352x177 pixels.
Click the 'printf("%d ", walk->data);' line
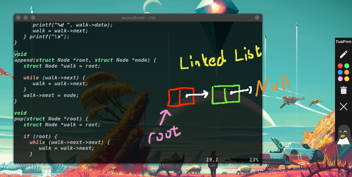point(73,25)
